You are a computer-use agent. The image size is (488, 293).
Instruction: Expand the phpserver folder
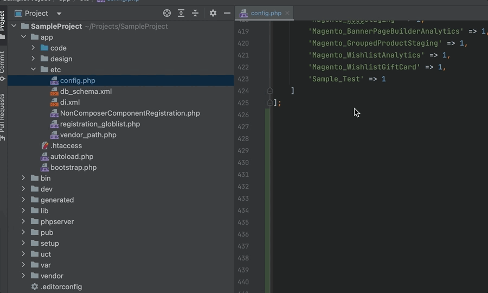point(23,221)
